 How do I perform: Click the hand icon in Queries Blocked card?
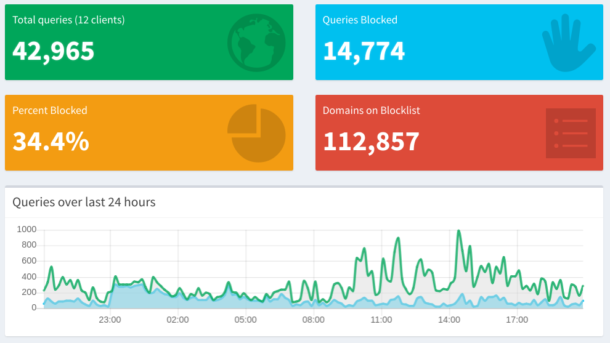tap(567, 43)
